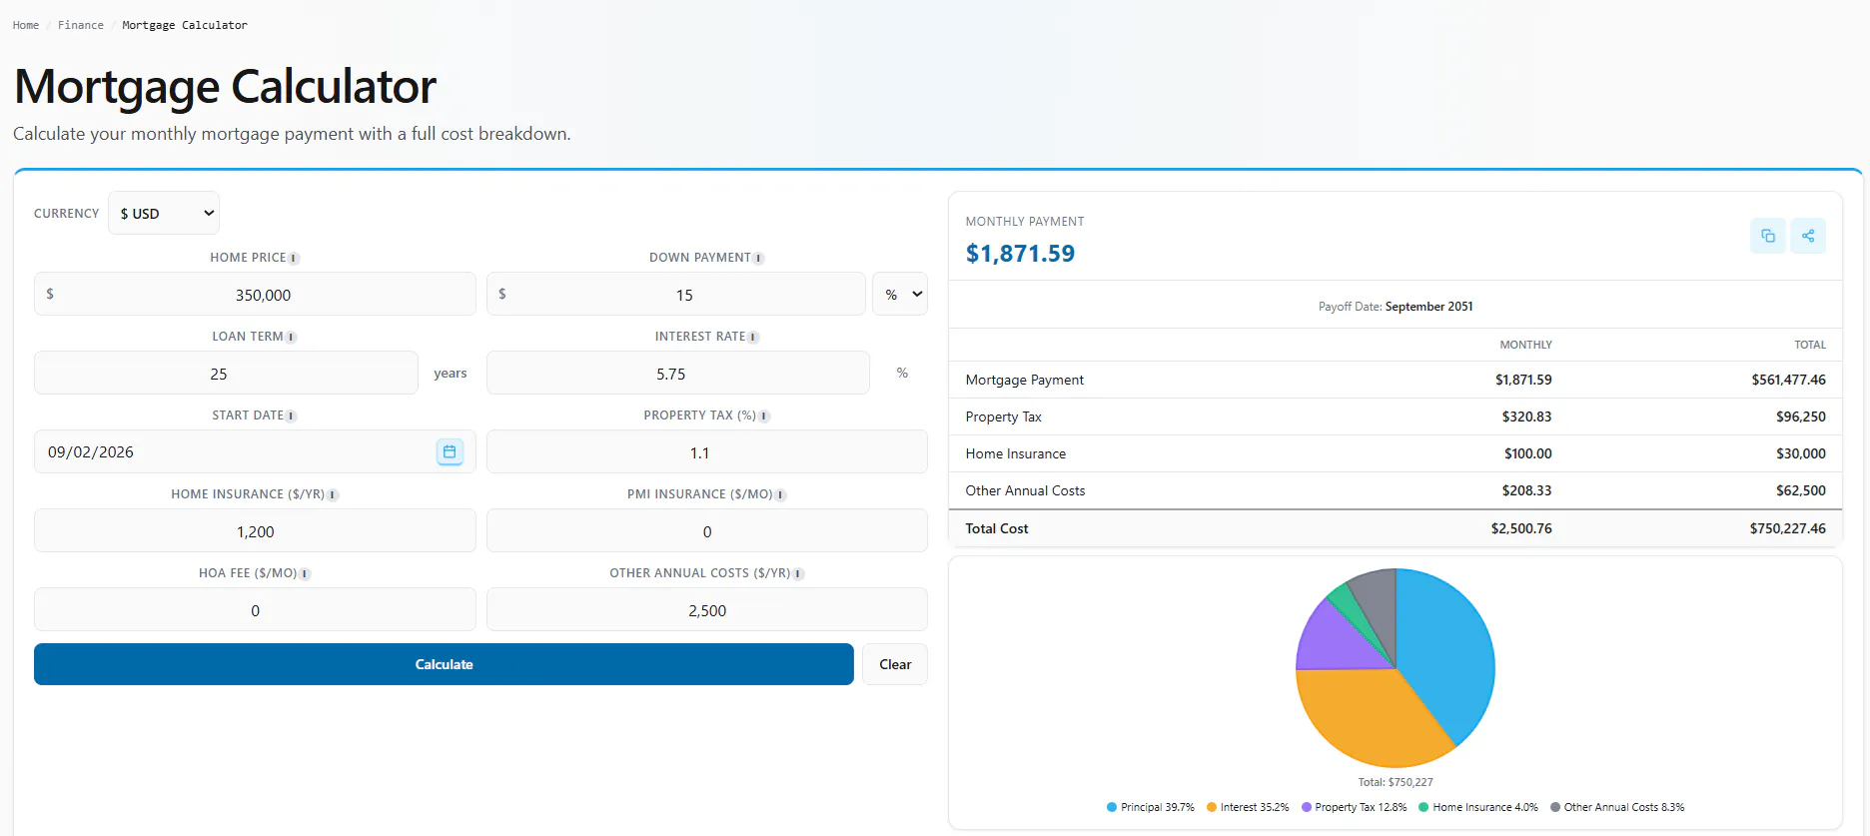Image resolution: width=1870 pixels, height=836 pixels.
Task: Click the HOA Fee monthly field
Action: (255, 610)
